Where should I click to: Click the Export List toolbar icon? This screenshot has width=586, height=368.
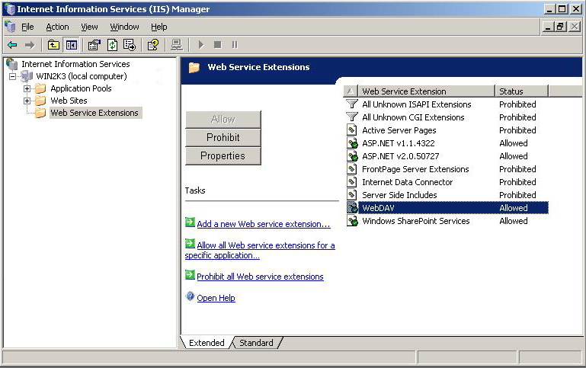tap(130, 45)
